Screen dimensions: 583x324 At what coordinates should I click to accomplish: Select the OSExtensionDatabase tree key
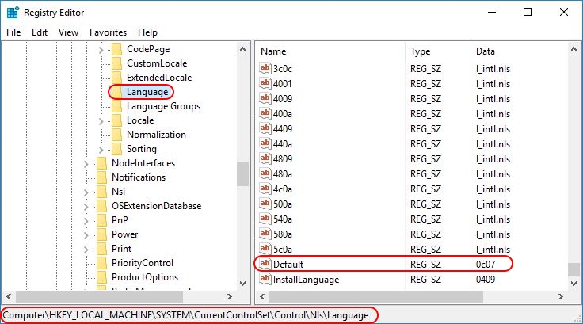click(x=157, y=206)
